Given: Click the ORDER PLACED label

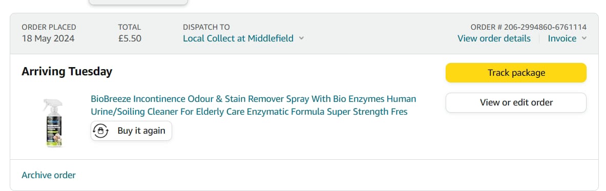Looking at the screenshot, I should click(49, 27).
